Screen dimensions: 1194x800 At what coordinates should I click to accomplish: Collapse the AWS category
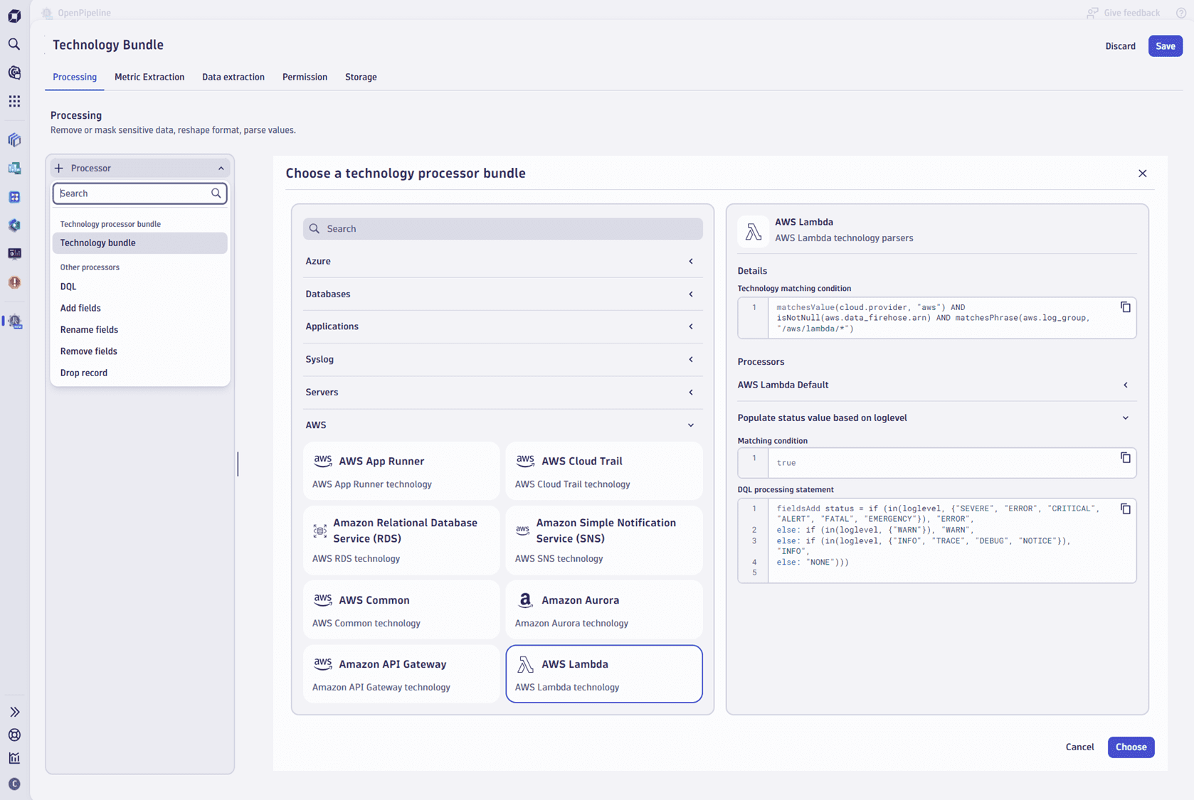502,425
